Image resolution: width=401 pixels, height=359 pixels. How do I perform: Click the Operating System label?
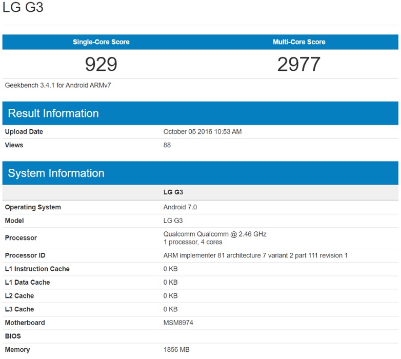(x=33, y=207)
